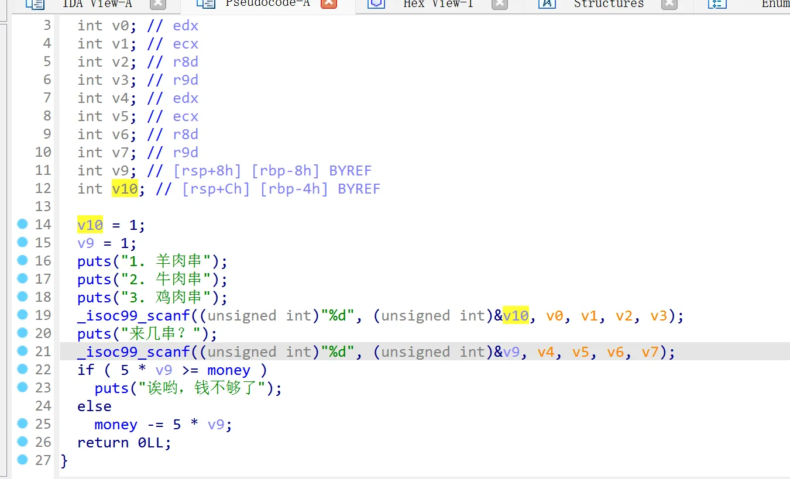Toggle breakpoint dot on line 27
The image size is (790, 479).
coord(23,460)
